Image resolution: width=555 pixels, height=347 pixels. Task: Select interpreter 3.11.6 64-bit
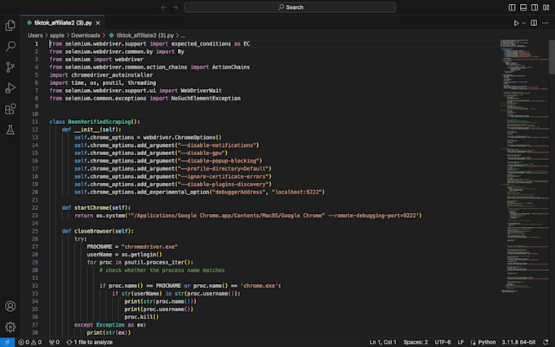click(x=518, y=342)
